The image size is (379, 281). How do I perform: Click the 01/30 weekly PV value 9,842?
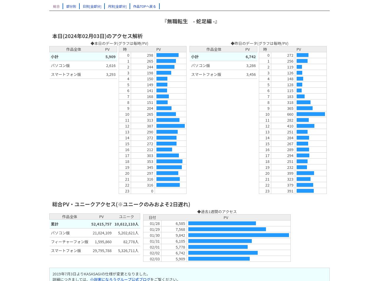coord(180,235)
